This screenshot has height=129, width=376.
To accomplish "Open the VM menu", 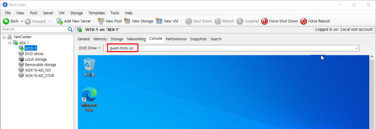I will (62, 13).
